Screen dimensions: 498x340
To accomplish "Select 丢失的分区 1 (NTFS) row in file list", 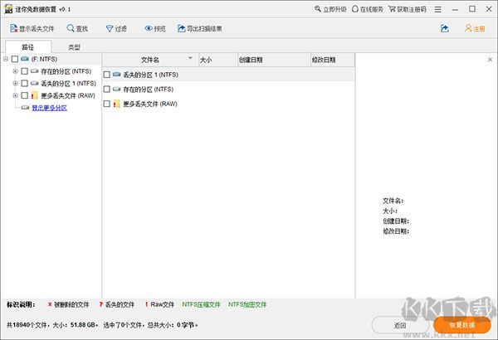I will click(x=228, y=75).
